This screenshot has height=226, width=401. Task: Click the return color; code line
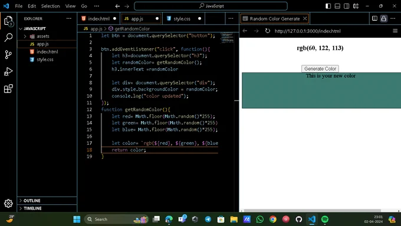(129, 149)
